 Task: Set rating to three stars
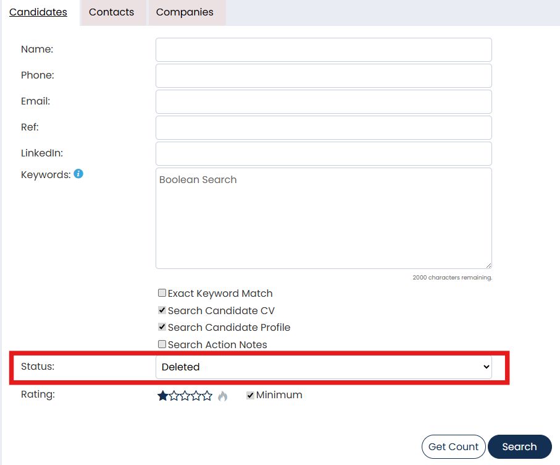[x=185, y=396]
